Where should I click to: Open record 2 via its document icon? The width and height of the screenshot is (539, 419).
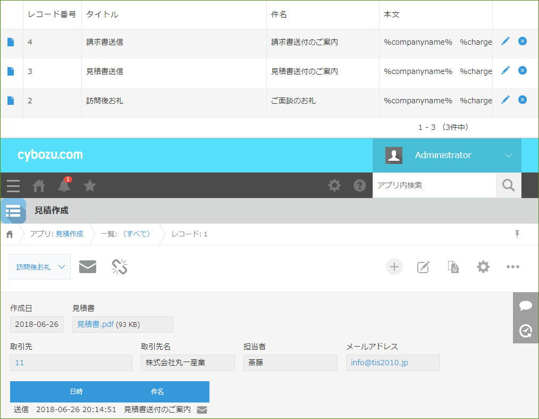(11, 101)
